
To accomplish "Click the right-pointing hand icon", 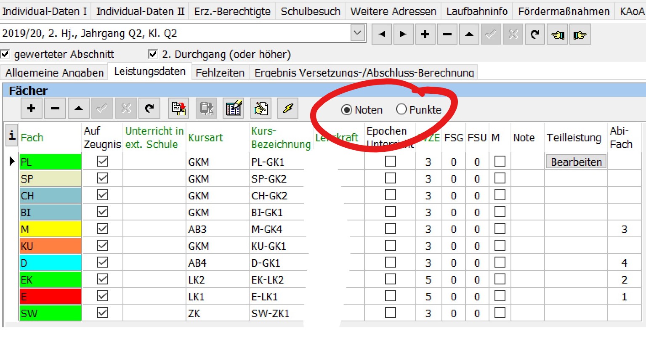I will [x=580, y=34].
